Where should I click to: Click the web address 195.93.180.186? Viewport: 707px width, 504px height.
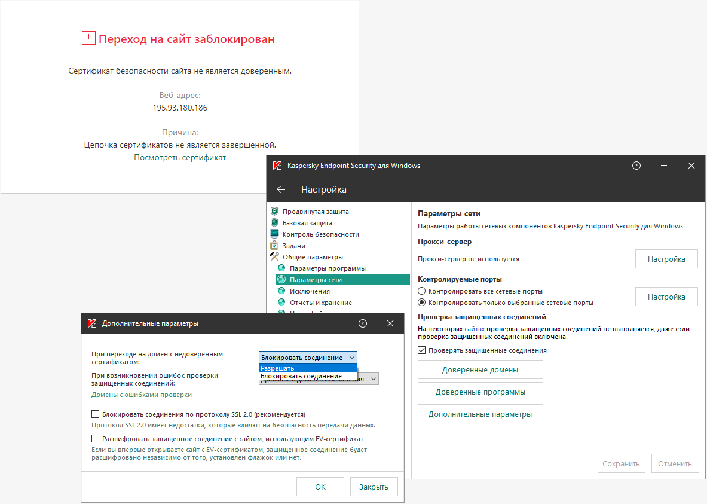[x=180, y=108]
